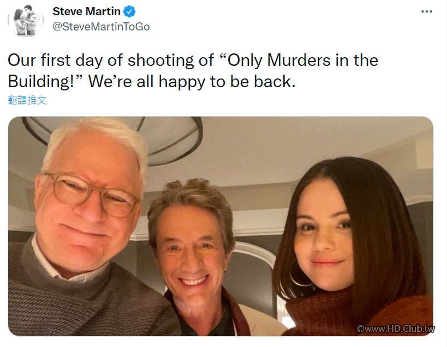The height and width of the screenshot is (347, 447).
Task: Click the www.HD.Club.tw watermark
Action: tap(396, 329)
